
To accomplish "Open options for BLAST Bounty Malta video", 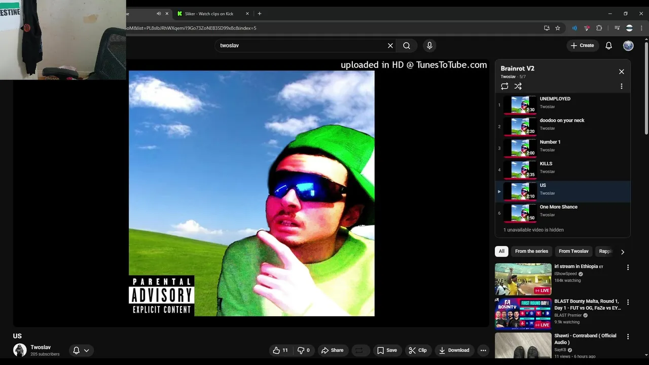I will point(628,302).
